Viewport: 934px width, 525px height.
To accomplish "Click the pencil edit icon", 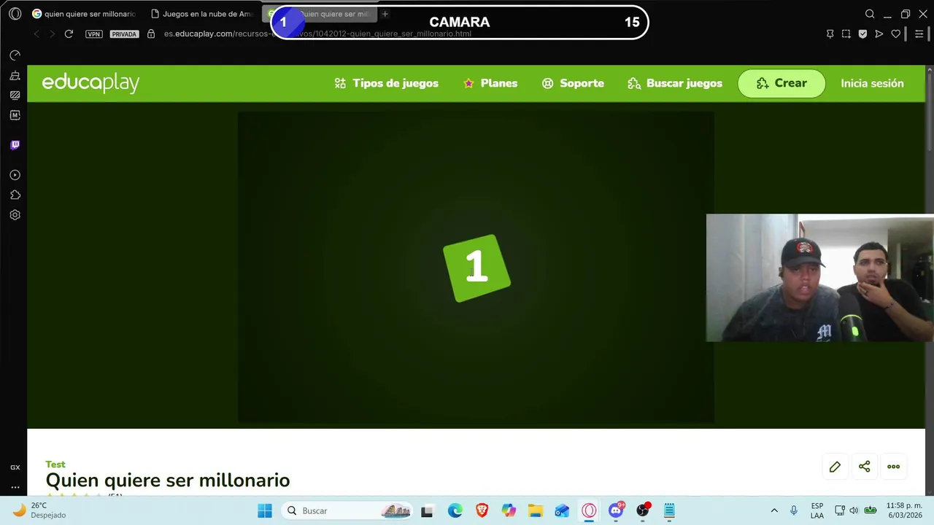I will click(835, 467).
